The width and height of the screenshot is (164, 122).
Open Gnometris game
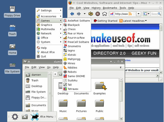click(x=77, y=46)
